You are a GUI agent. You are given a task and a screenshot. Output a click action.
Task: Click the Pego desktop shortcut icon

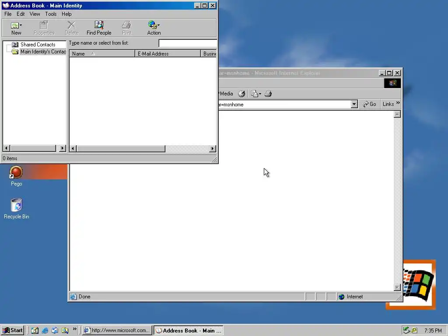[16, 172]
